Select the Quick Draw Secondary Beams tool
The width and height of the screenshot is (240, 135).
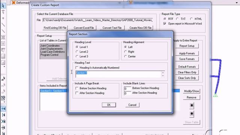click(3, 43)
